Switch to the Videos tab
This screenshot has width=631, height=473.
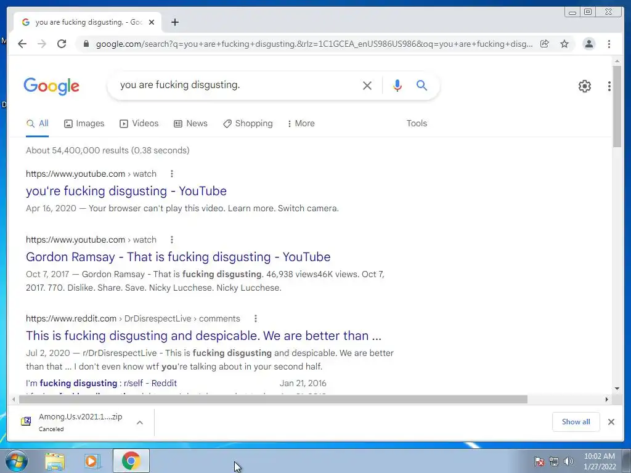(x=139, y=123)
